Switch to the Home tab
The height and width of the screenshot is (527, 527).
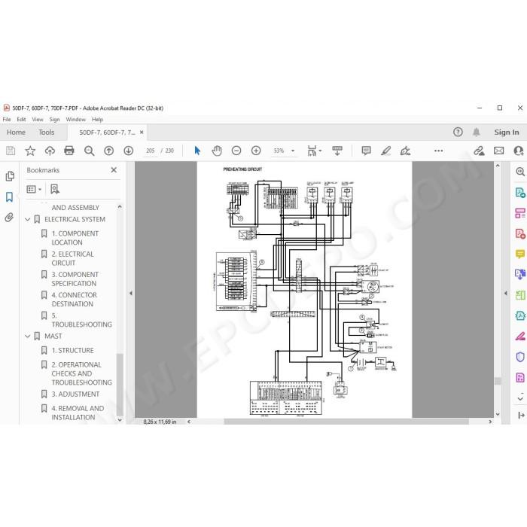pos(16,133)
